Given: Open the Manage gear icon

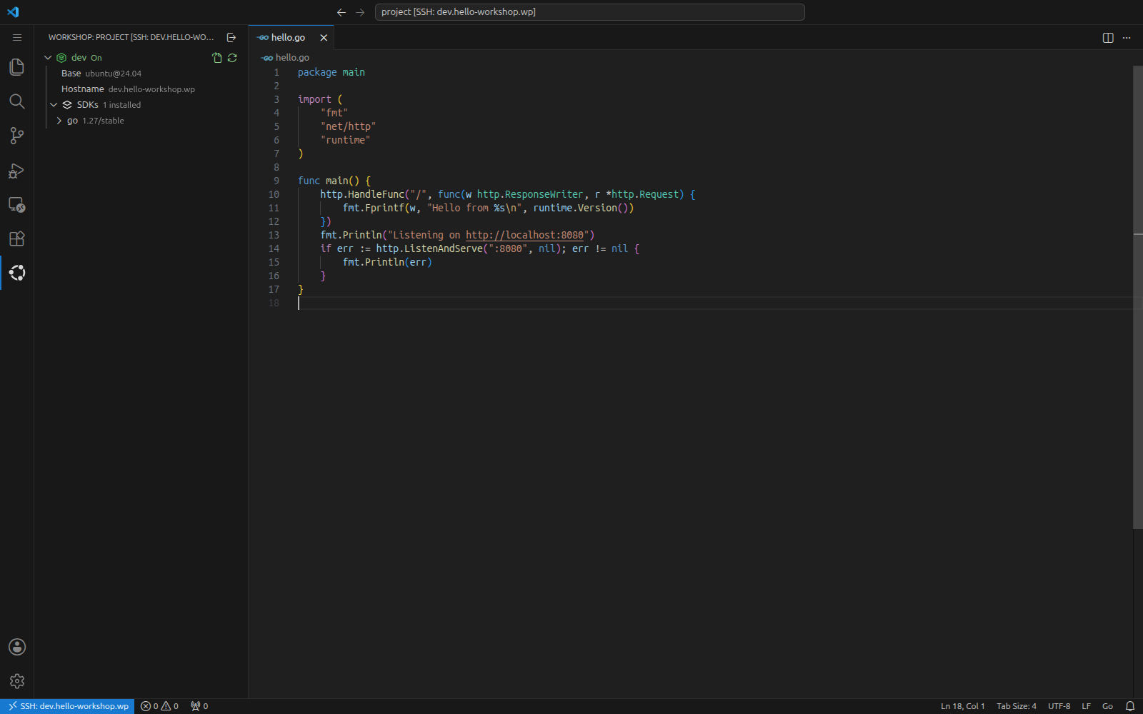Looking at the screenshot, I should point(17,681).
